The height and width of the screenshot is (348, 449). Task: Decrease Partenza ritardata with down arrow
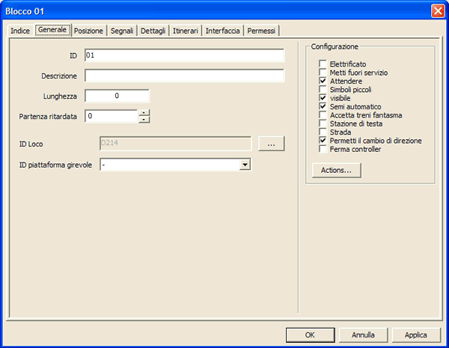144,120
